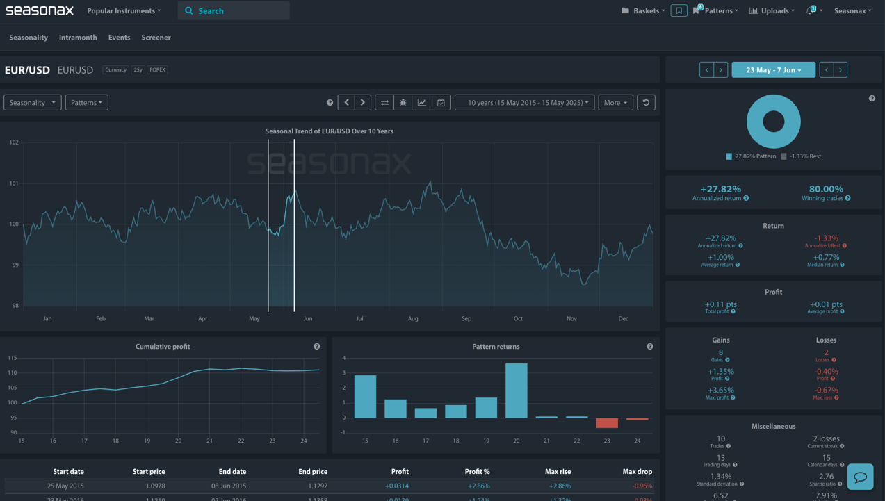Open the bookmark icon in header
885x501 pixels.
click(x=679, y=10)
